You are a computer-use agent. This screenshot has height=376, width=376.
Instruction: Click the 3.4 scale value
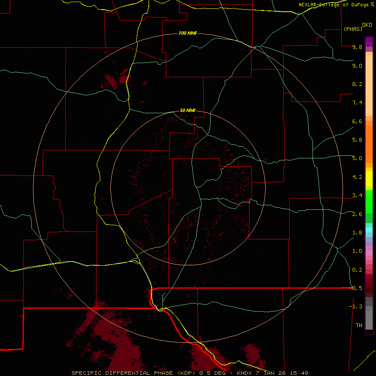coord(357,196)
